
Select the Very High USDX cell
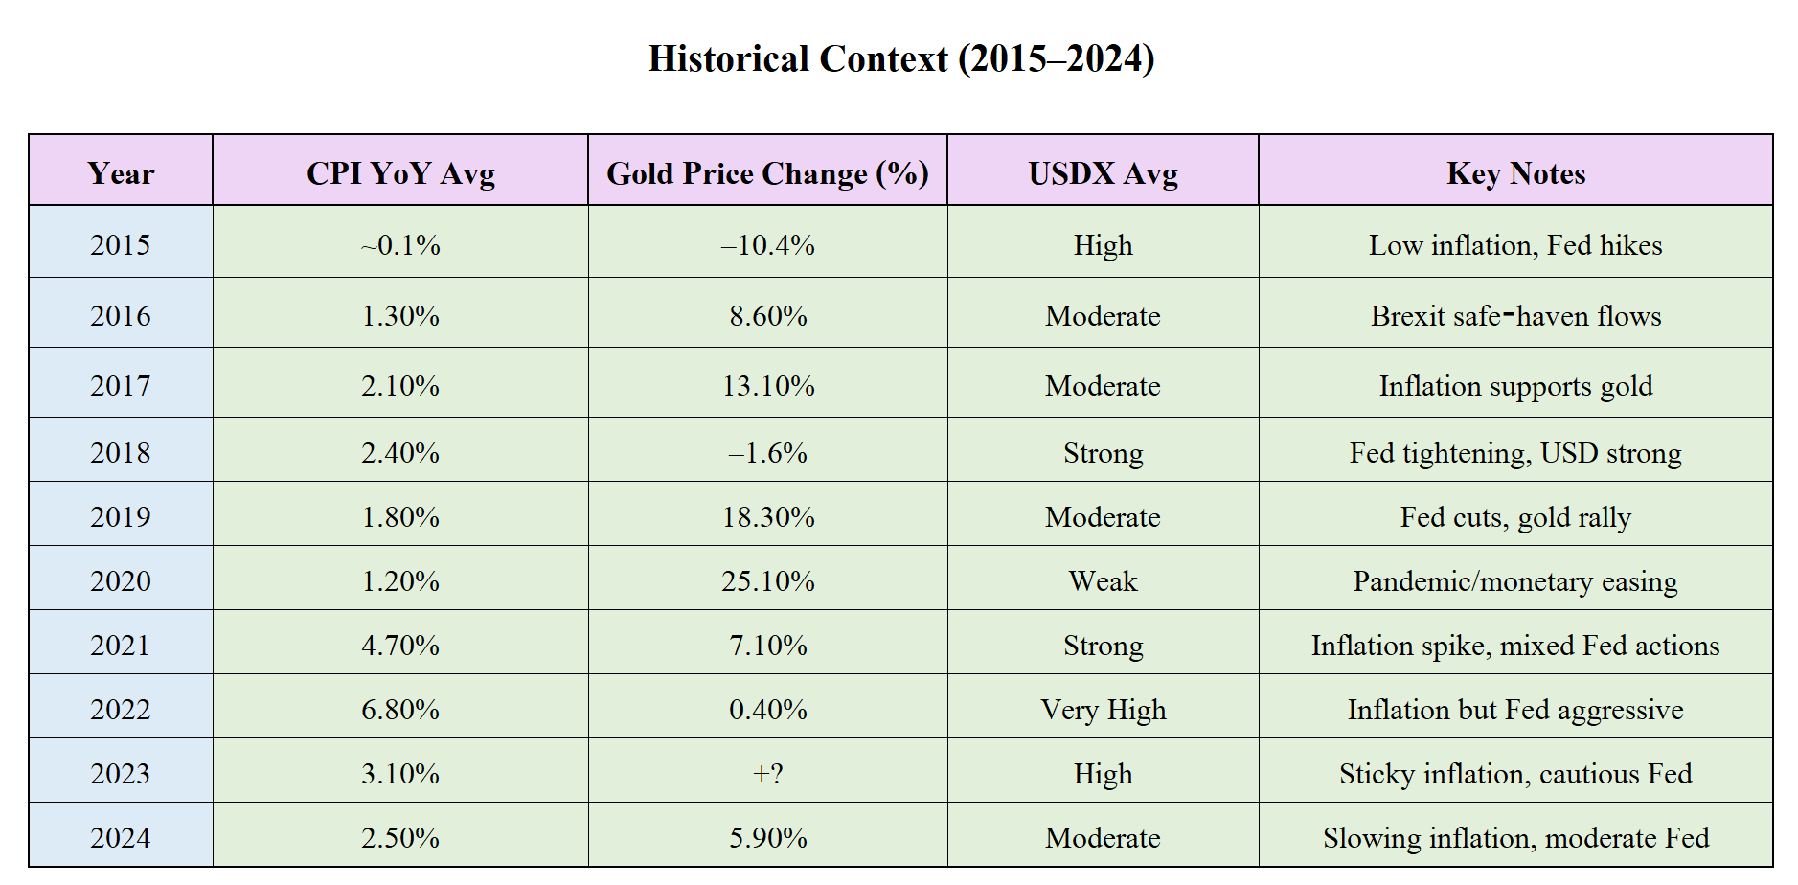(1104, 709)
